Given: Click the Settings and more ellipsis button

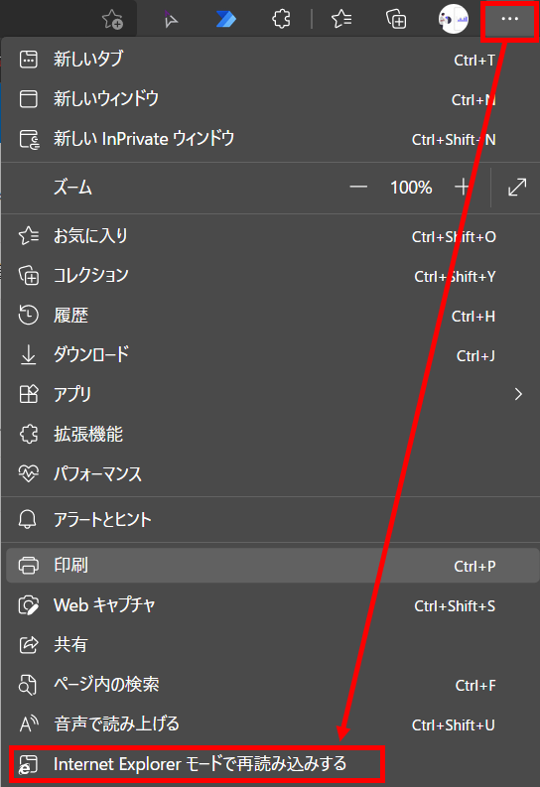Looking at the screenshot, I should tap(510, 19).
